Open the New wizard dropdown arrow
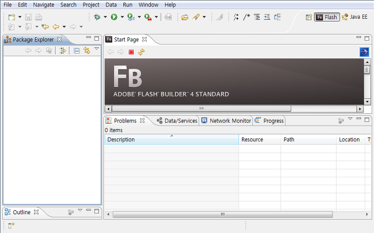The width and height of the screenshot is (374, 233). [x=20, y=17]
